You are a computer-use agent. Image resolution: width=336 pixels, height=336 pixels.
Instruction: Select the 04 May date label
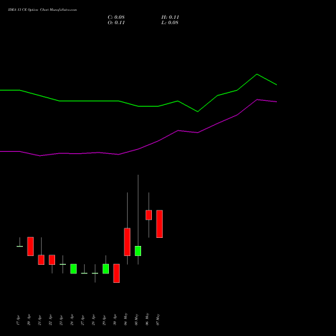(126, 319)
